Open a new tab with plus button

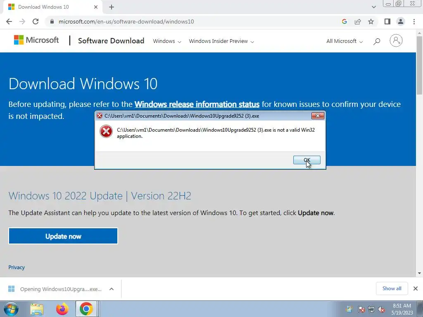click(x=112, y=7)
